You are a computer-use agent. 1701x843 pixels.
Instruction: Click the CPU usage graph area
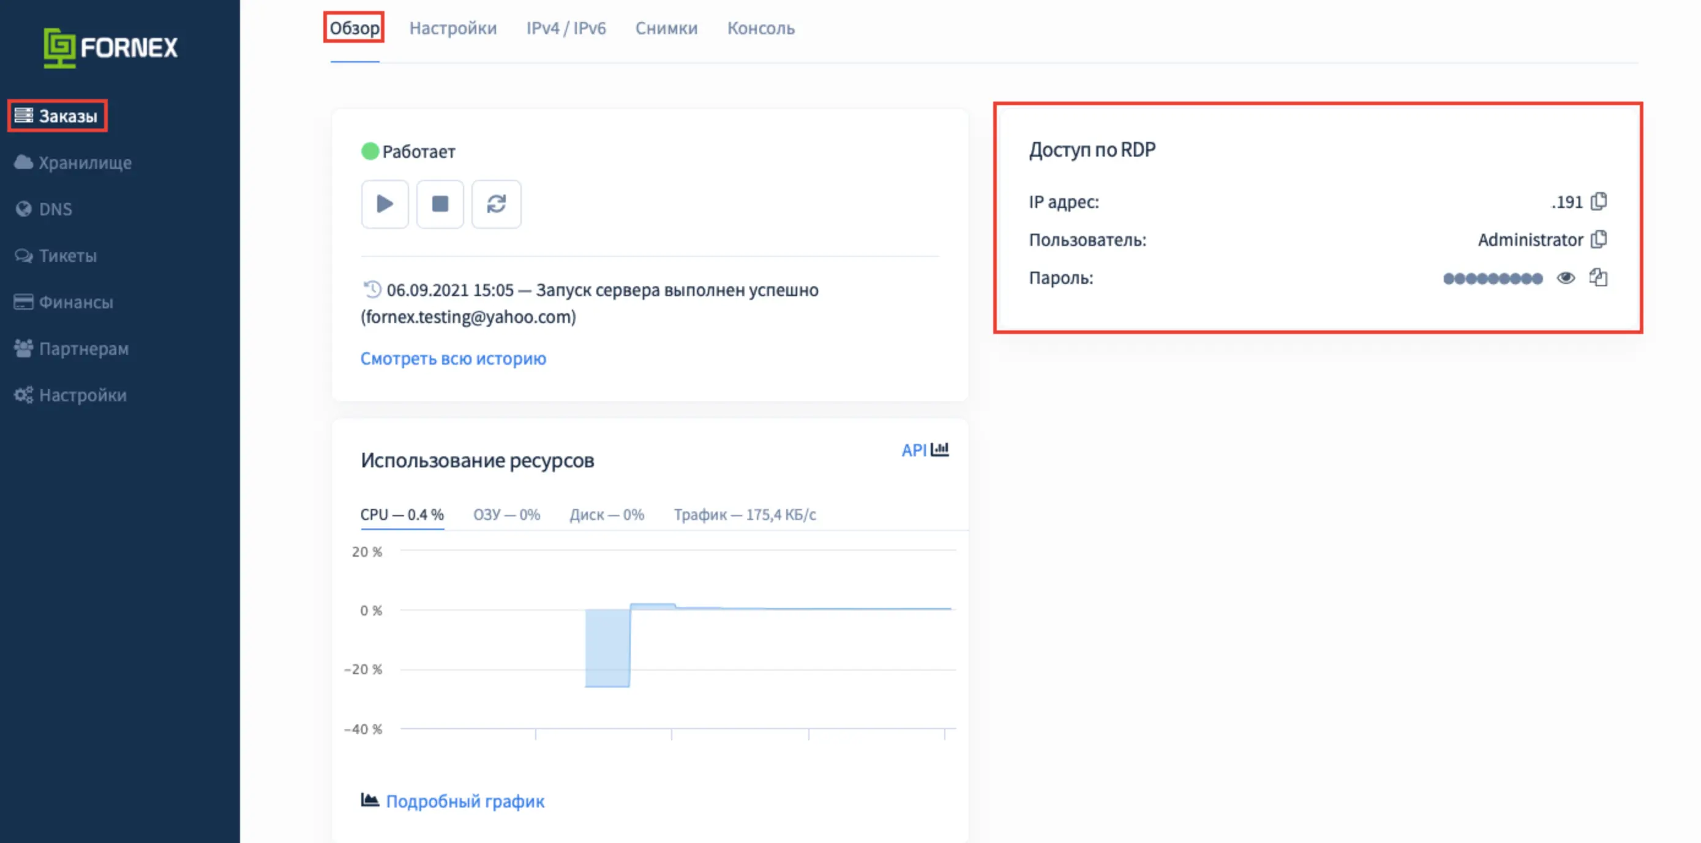[x=677, y=639]
